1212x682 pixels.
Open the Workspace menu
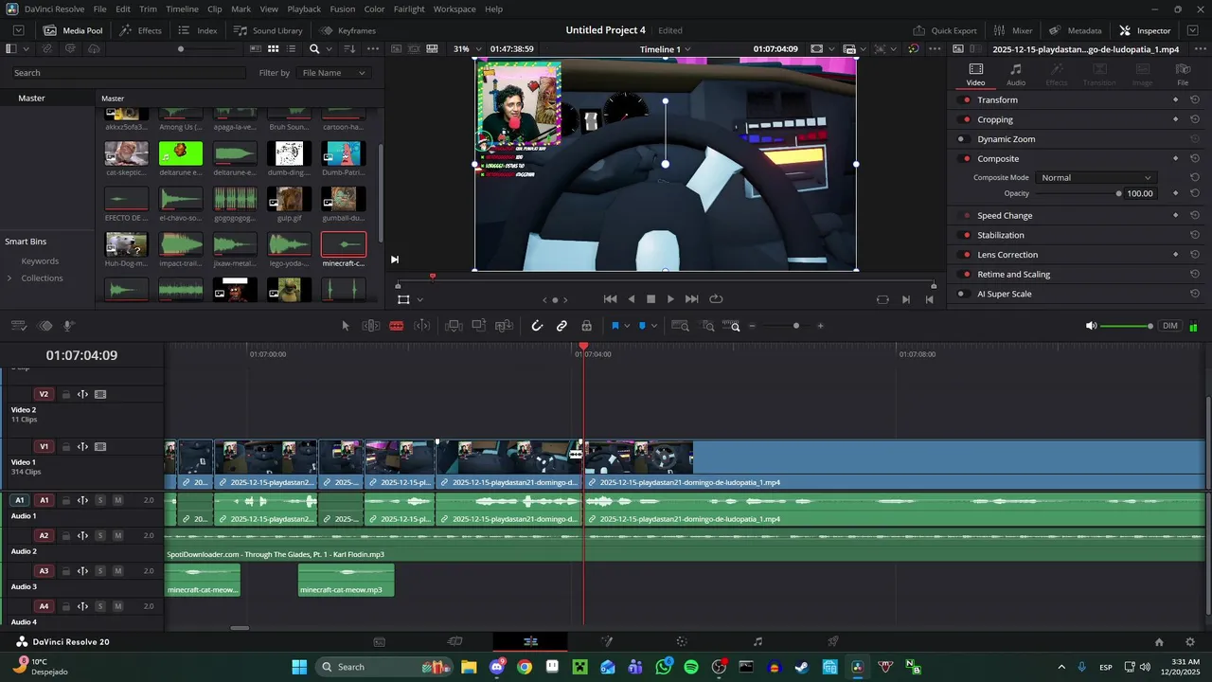pyautogui.click(x=454, y=9)
